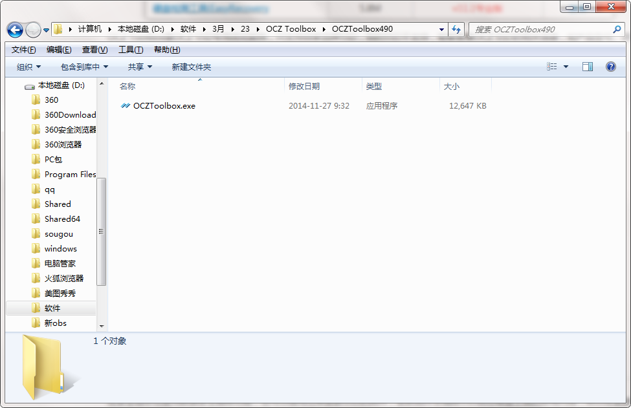631x408 pixels.
Task: Click the folder icon for 美图秀秀
Action: click(36, 293)
